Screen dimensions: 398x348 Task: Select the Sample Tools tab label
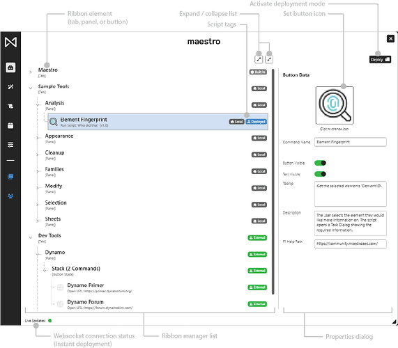(x=54, y=86)
